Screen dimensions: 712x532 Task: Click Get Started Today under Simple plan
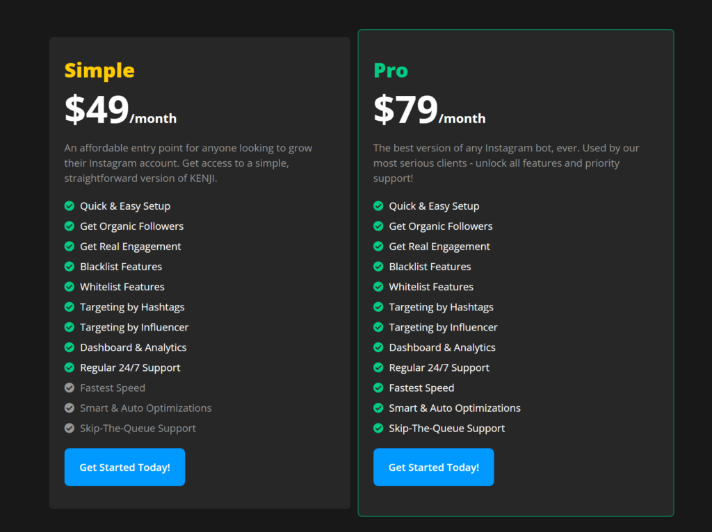tap(124, 467)
